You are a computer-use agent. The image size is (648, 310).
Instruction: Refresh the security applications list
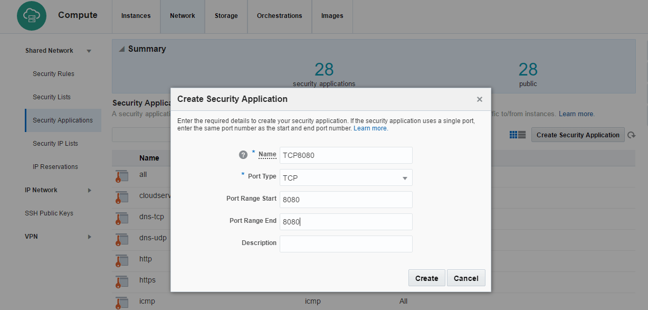(x=632, y=135)
